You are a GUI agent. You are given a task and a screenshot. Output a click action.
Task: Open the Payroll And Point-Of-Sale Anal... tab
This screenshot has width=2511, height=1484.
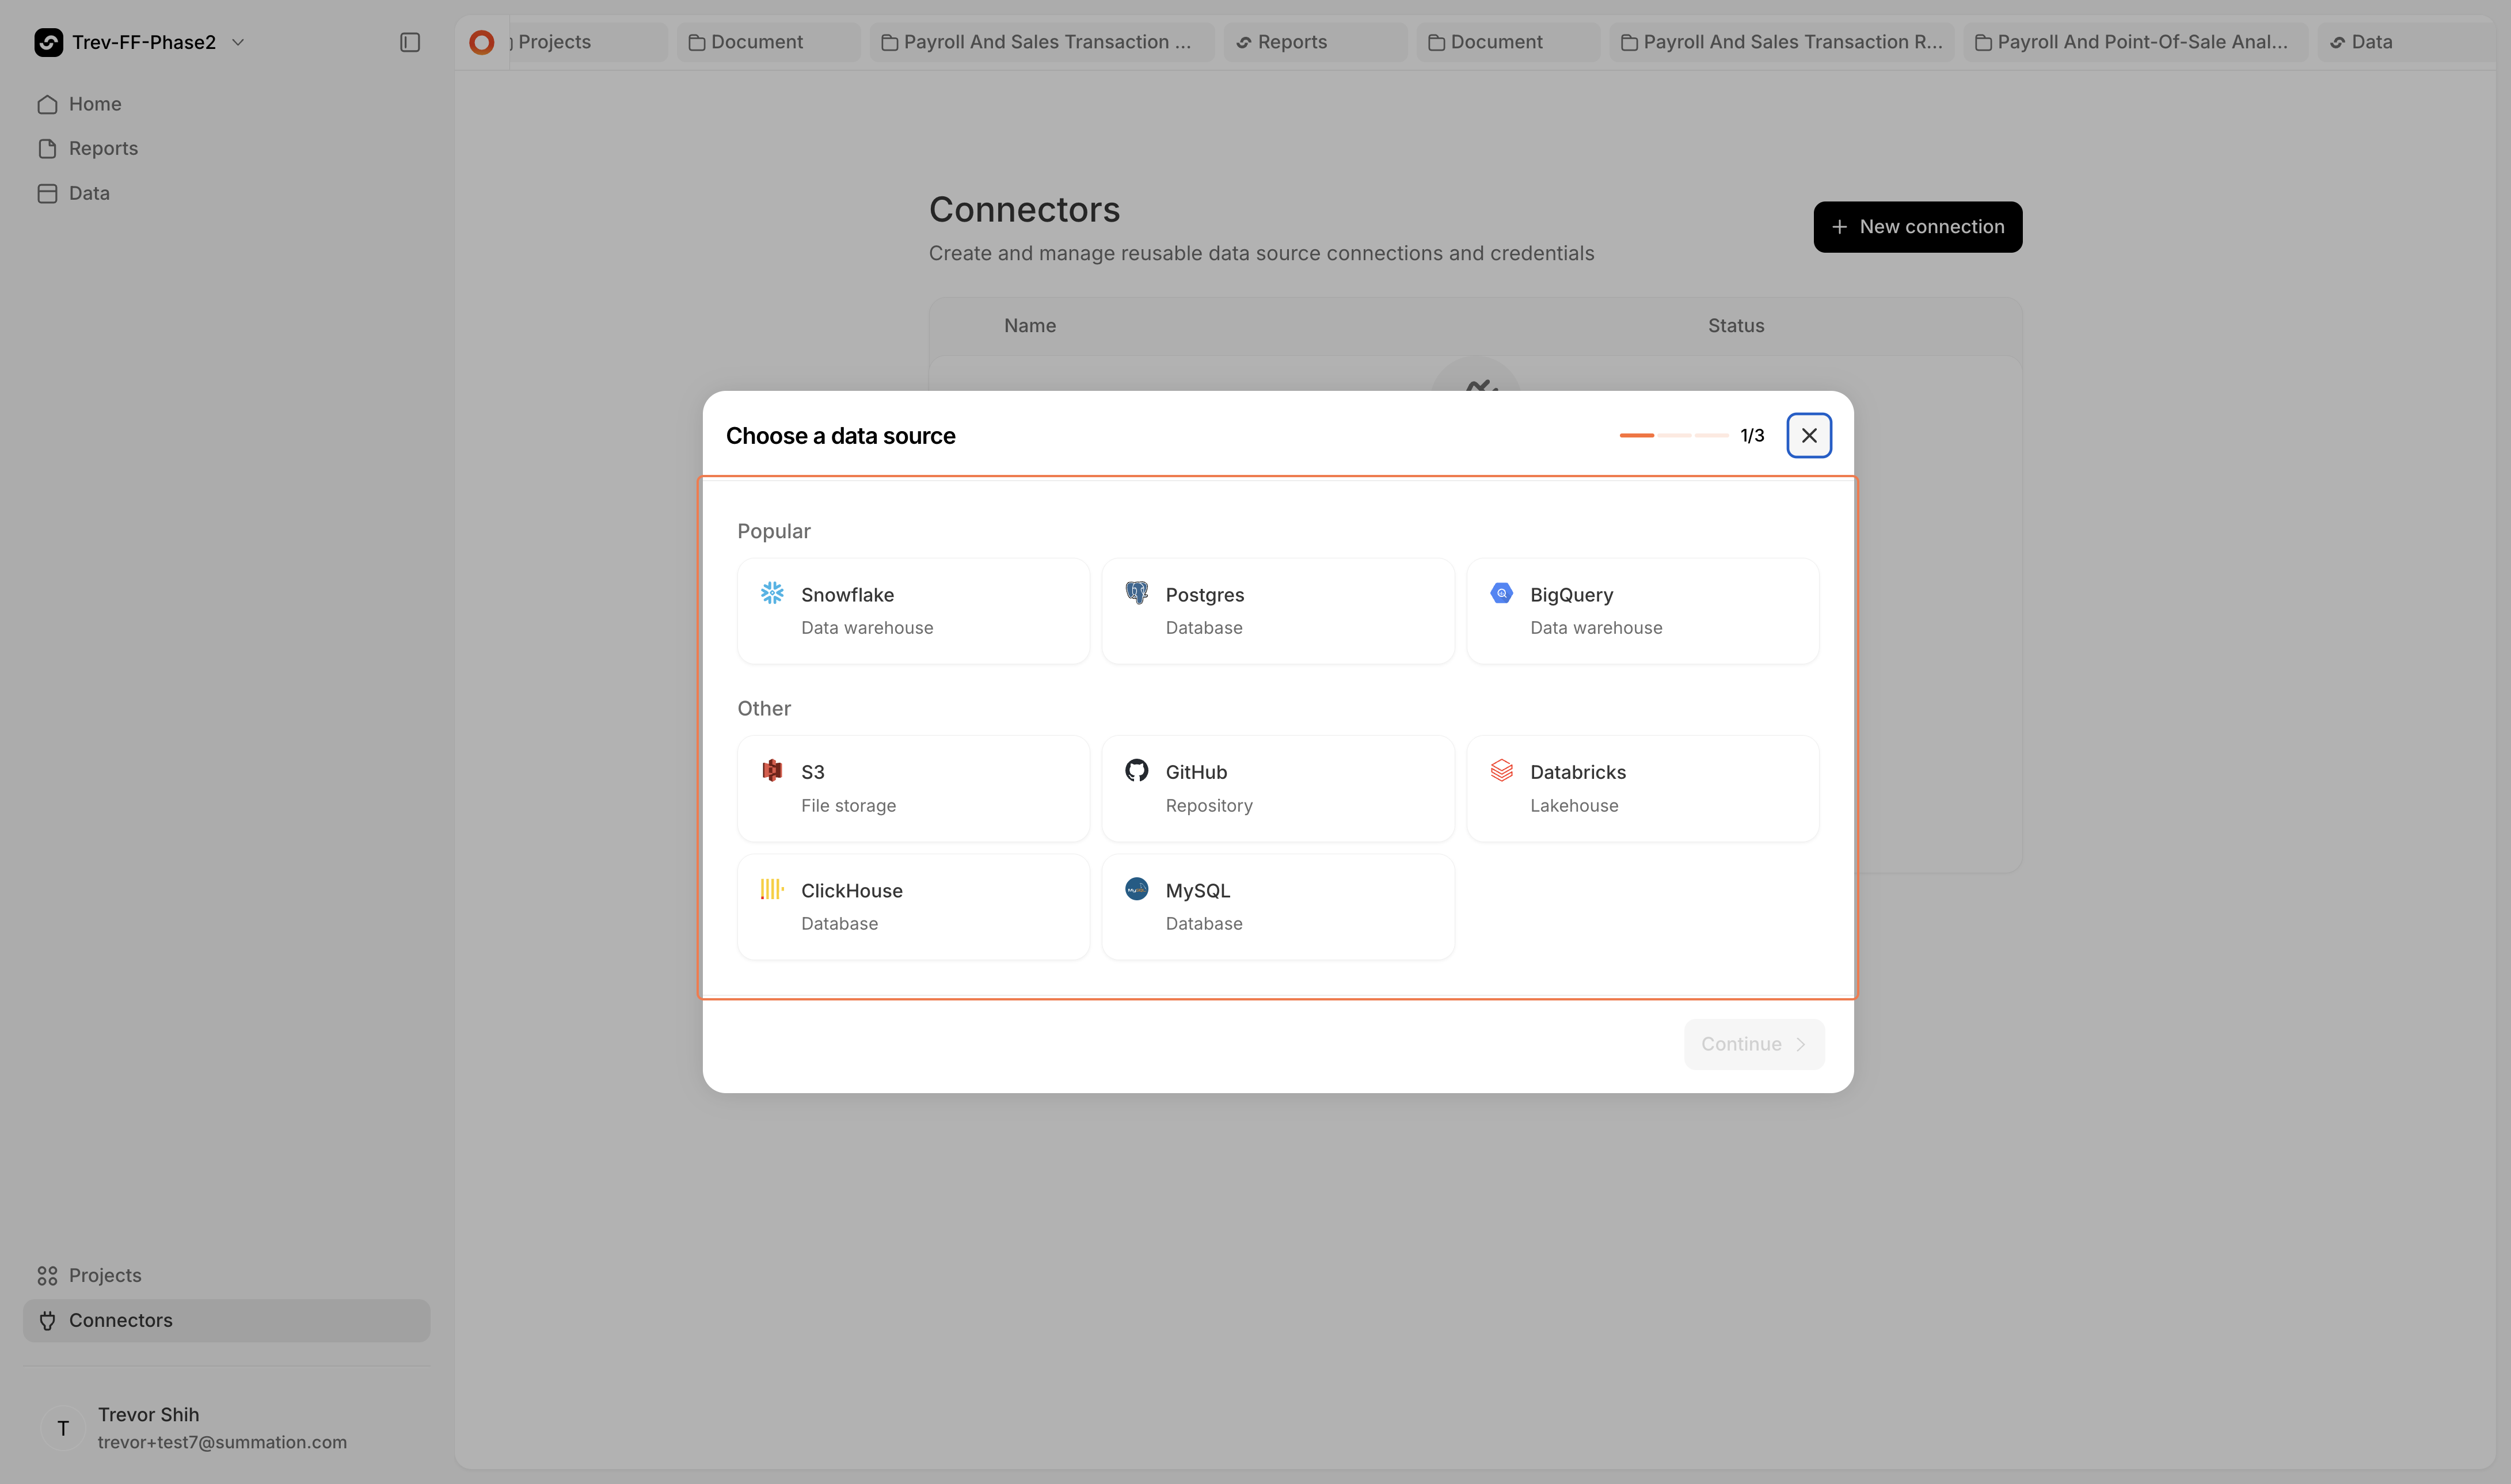click(2135, 42)
